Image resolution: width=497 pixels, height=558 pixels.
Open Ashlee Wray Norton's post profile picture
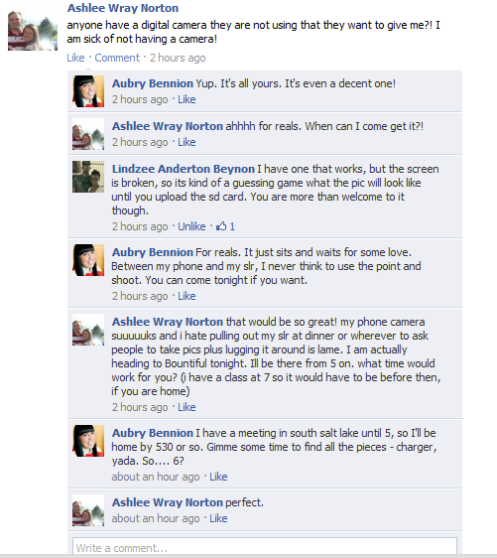[33, 31]
